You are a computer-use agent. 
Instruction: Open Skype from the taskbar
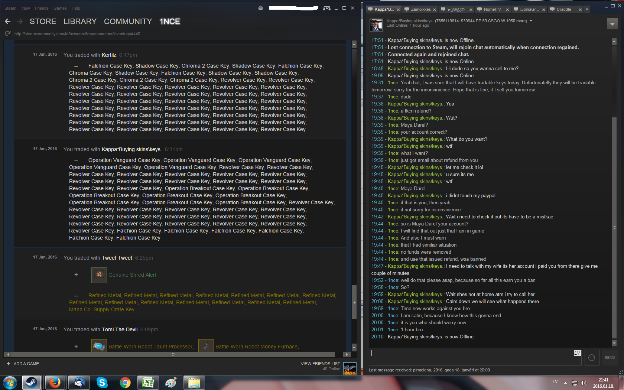click(102, 382)
